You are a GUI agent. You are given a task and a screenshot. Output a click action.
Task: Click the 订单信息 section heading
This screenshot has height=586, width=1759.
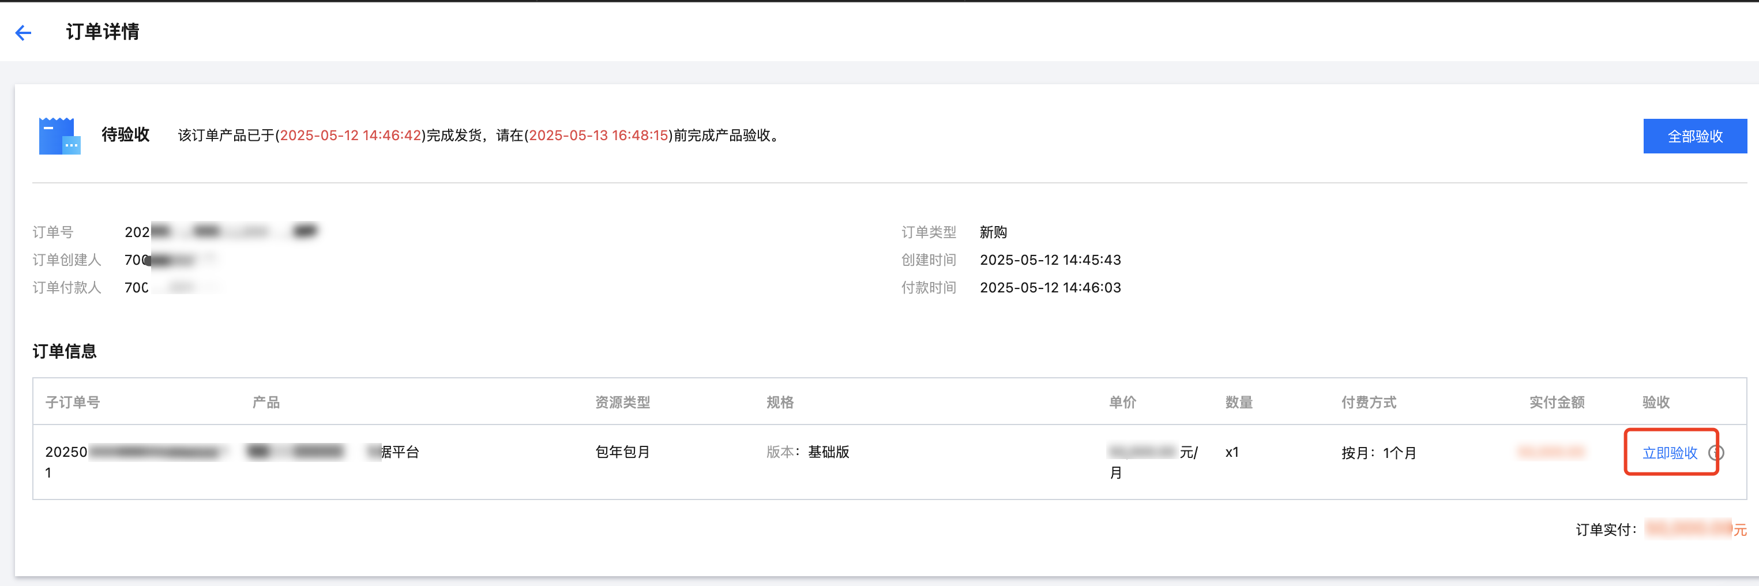(x=64, y=351)
